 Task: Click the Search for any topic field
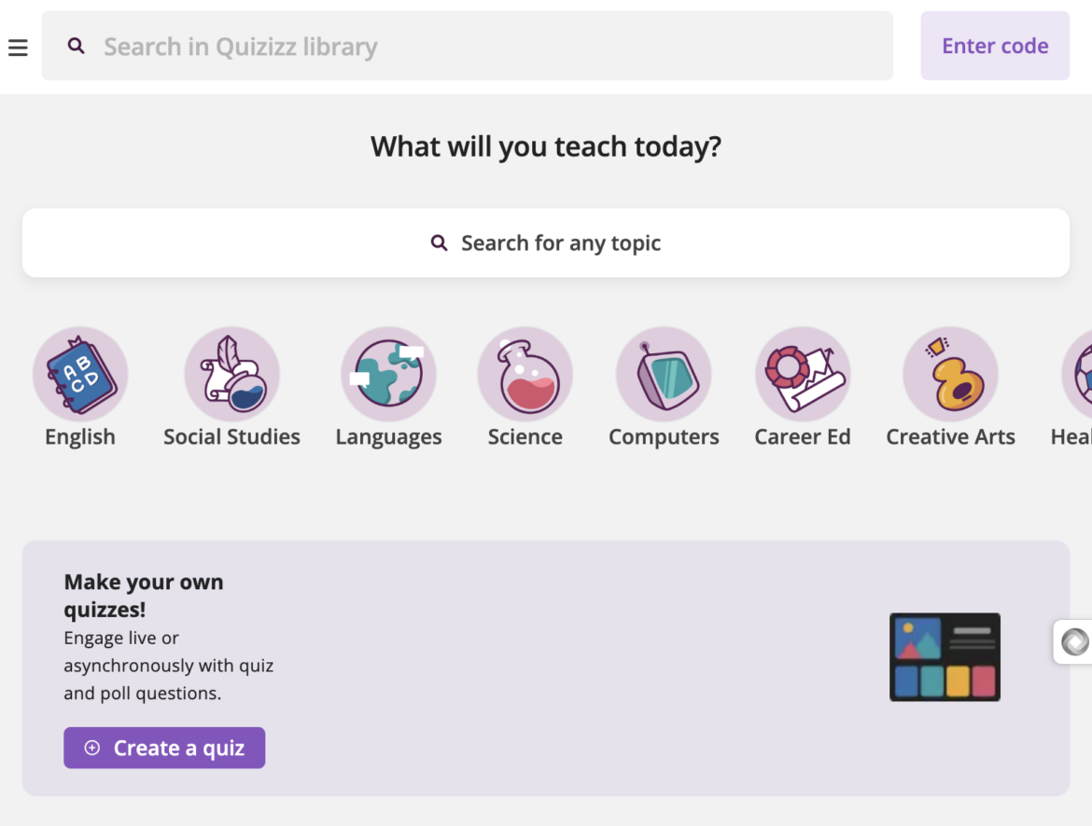tap(546, 242)
